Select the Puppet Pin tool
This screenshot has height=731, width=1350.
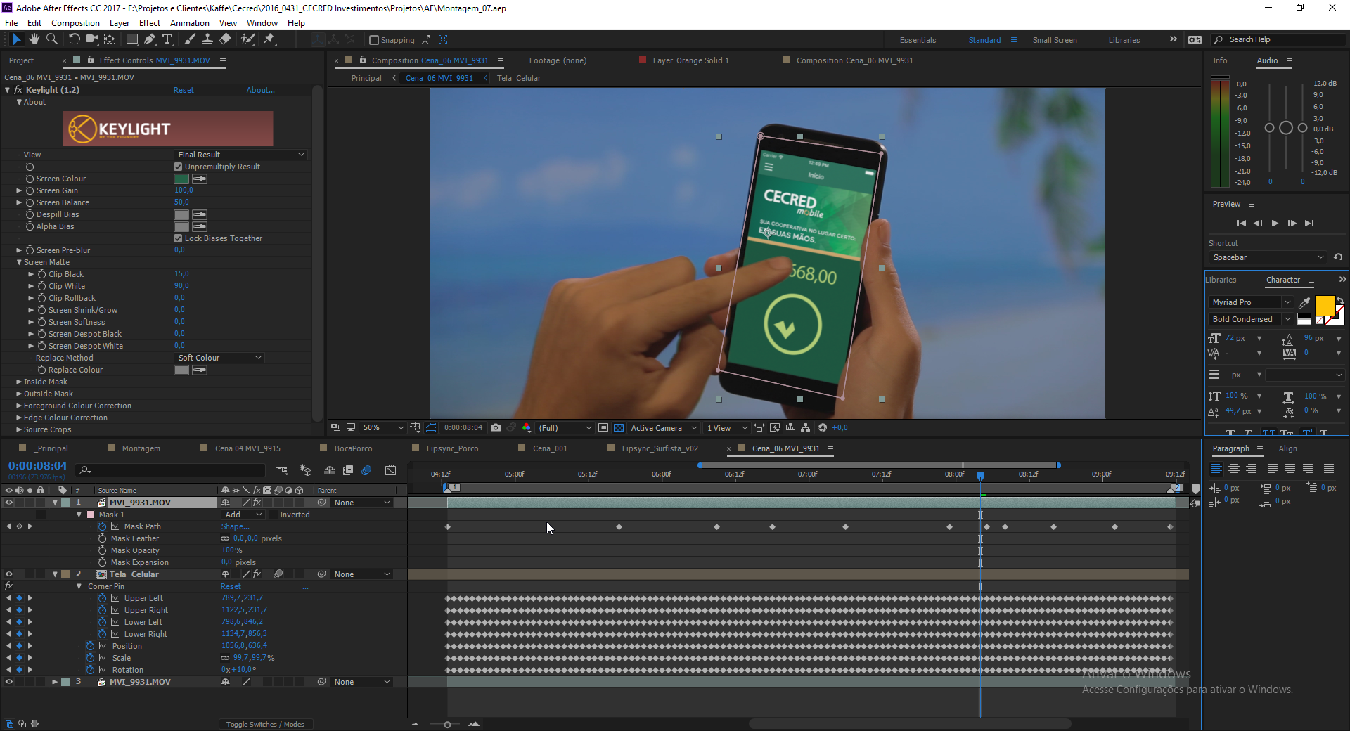269,39
